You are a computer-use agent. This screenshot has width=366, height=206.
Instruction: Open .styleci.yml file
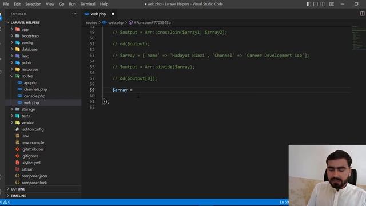pyautogui.click(x=31, y=163)
